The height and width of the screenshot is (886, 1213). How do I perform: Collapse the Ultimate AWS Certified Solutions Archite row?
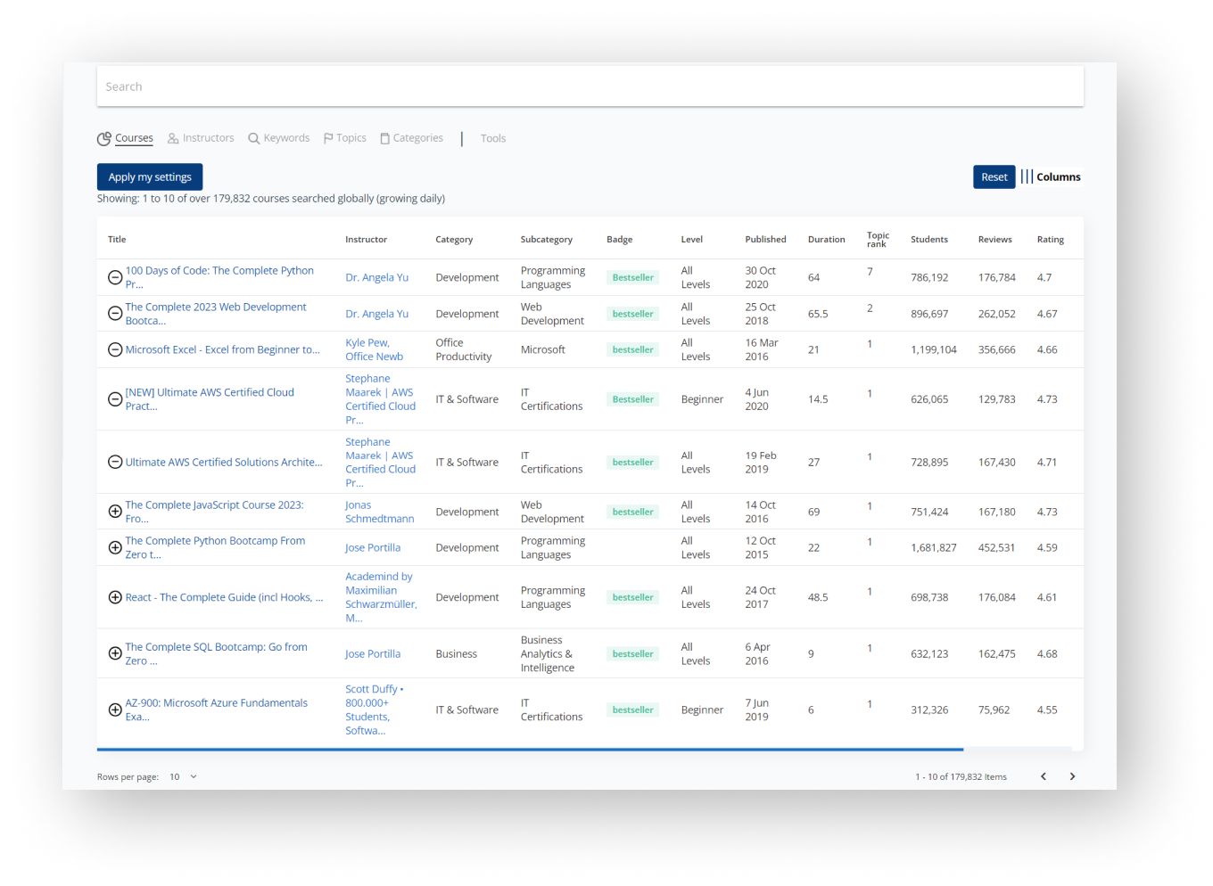pos(115,462)
